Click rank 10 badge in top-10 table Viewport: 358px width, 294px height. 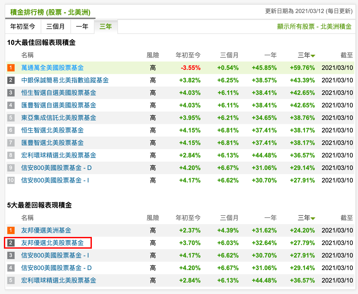point(11,180)
